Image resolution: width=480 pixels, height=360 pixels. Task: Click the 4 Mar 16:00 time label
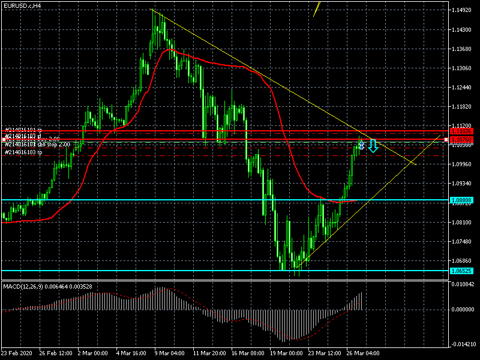pyautogui.click(x=131, y=353)
